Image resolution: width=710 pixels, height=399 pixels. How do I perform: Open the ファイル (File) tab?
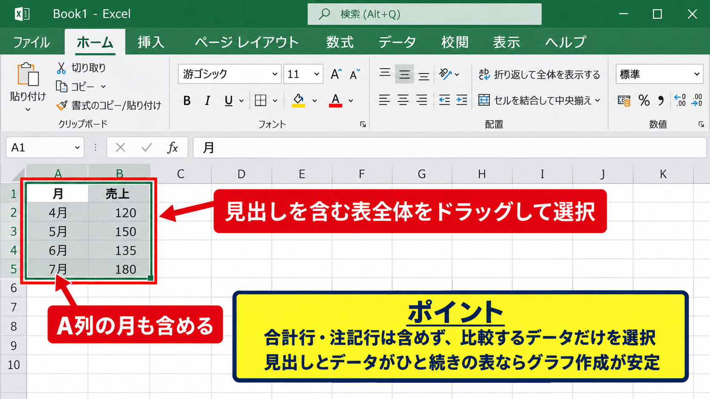[x=31, y=42]
